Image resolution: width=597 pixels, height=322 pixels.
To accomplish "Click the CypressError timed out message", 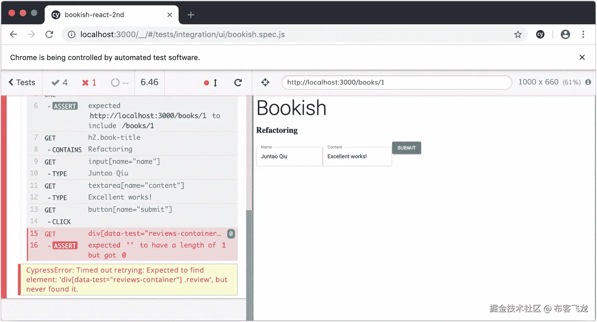I will pos(128,279).
